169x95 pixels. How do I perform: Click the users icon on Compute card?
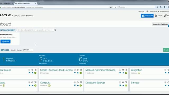75,85
